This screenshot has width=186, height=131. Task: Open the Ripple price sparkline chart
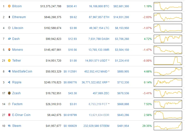pyautogui.click(x=168, y=83)
